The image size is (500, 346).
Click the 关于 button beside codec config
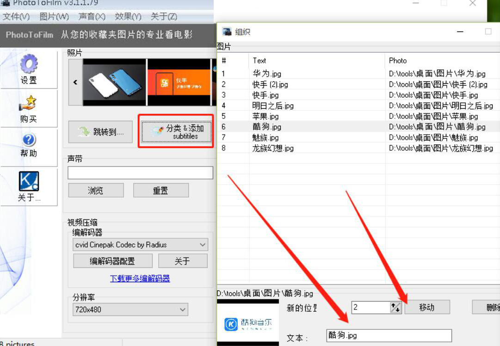tap(183, 261)
